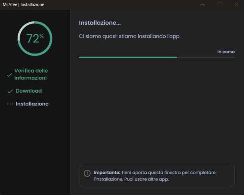Click the Installazione... heading
This screenshot has height=195, width=244.
[x=100, y=23]
